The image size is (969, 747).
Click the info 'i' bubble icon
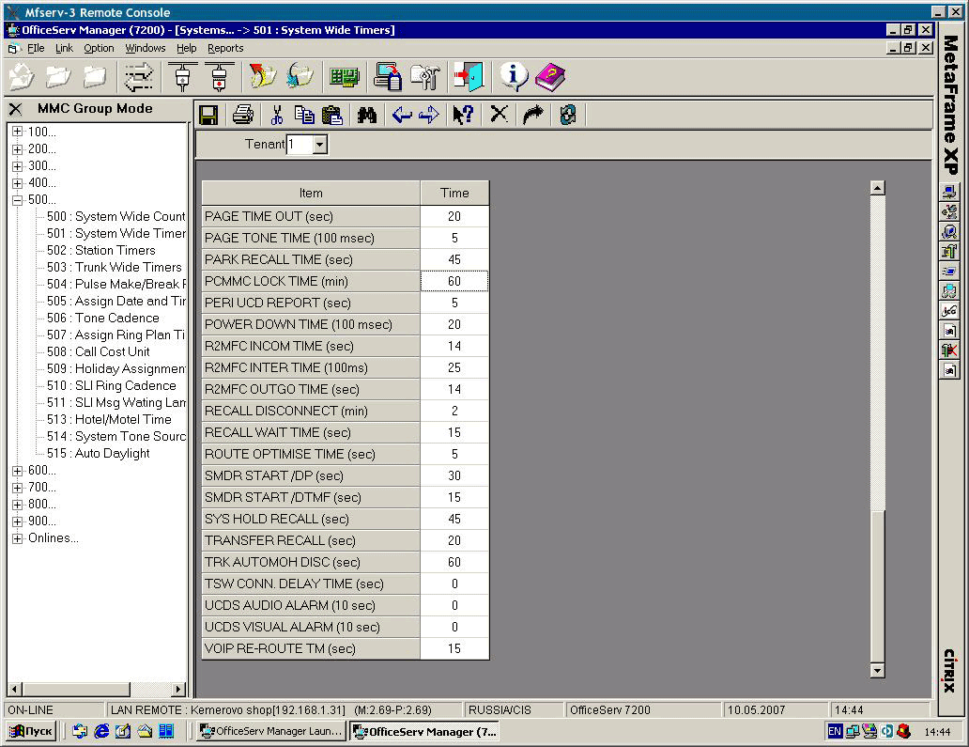[514, 77]
